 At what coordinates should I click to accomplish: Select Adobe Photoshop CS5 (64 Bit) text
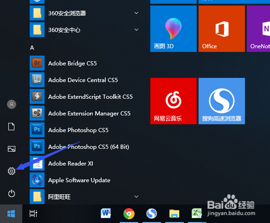tap(89, 147)
